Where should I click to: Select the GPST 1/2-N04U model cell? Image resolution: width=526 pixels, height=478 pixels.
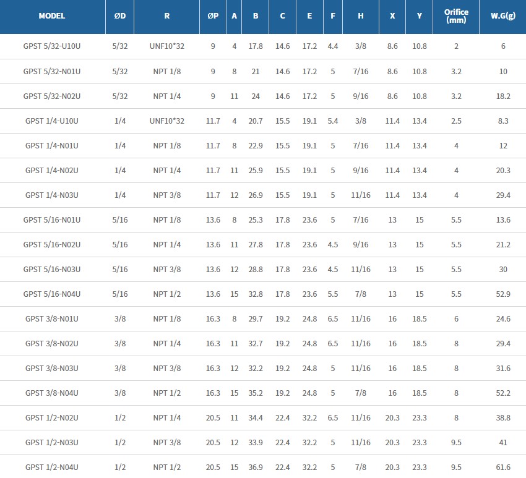[x=52, y=467]
